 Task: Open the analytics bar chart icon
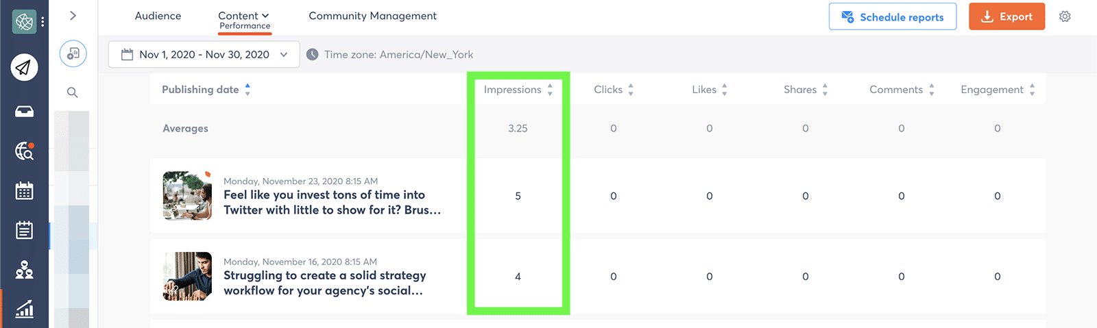(x=25, y=309)
